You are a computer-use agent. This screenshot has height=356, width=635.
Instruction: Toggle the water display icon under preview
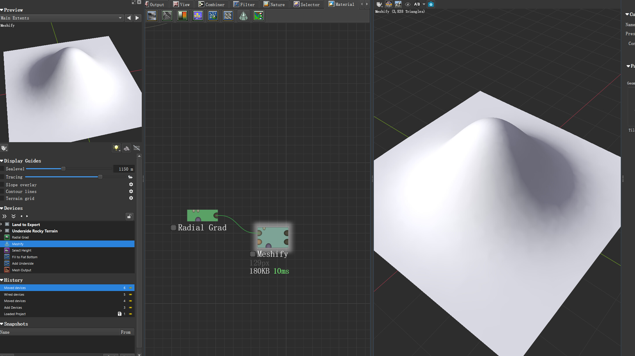pyautogui.click(x=137, y=148)
